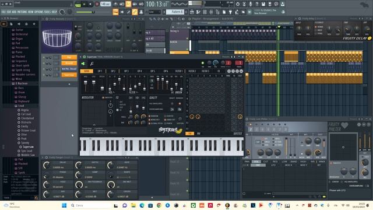Toggle the highlighted countdown-before-recording icon

coord(128,4)
